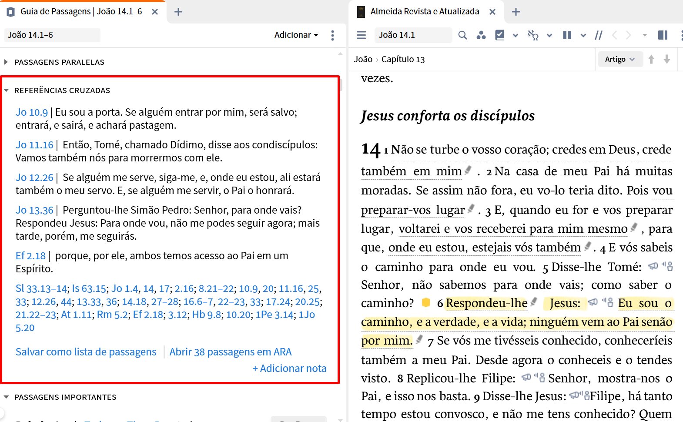Click the panel layout split icon

pos(663,35)
